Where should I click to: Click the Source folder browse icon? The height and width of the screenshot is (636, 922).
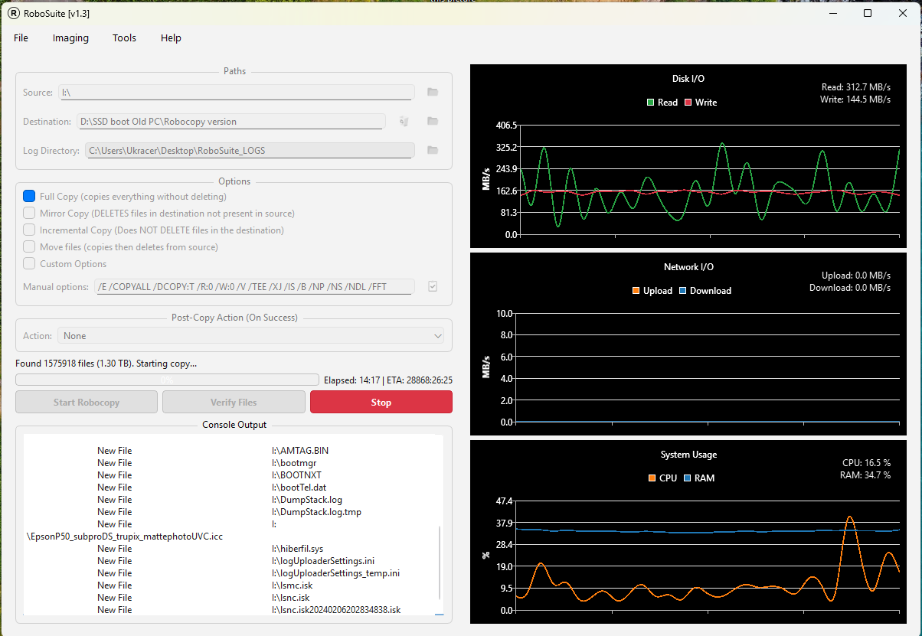433,92
